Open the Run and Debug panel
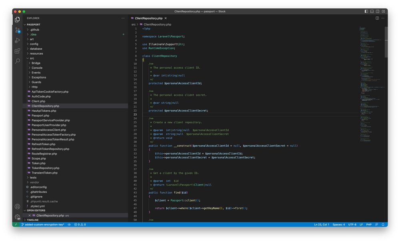 coord(17,40)
